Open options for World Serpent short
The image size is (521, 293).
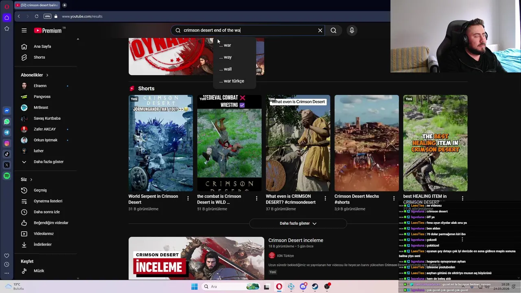click(188, 199)
